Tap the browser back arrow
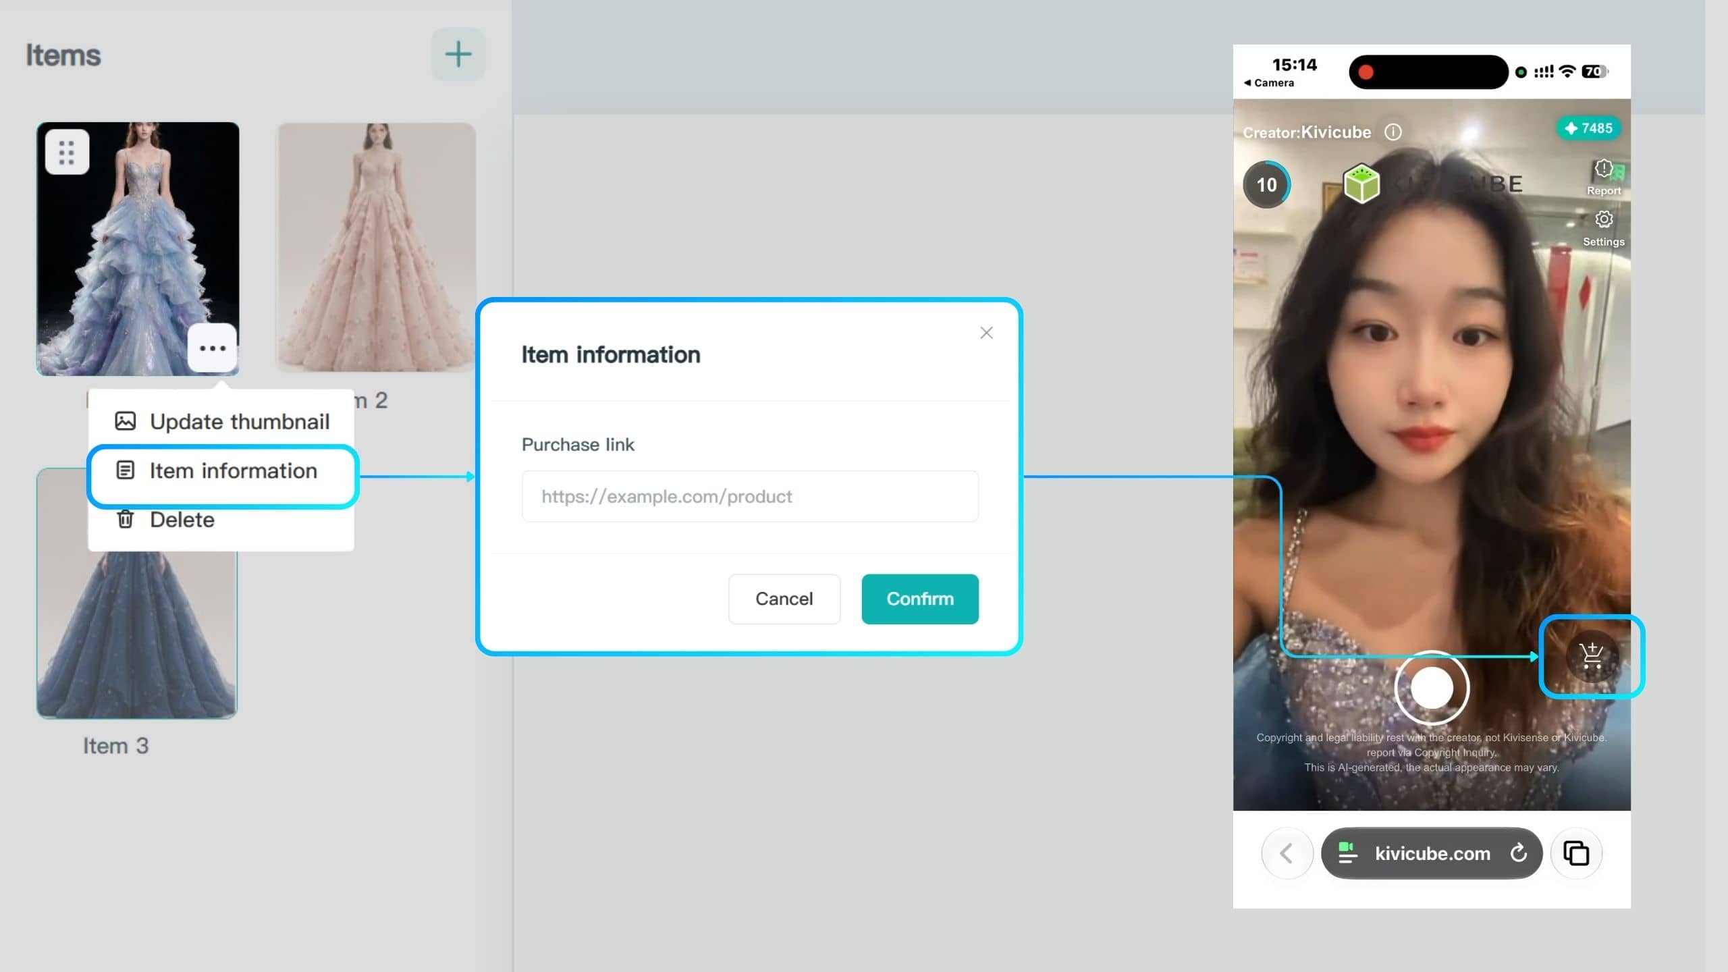This screenshot has height=972, width=1728. (x=1287, y=853)
